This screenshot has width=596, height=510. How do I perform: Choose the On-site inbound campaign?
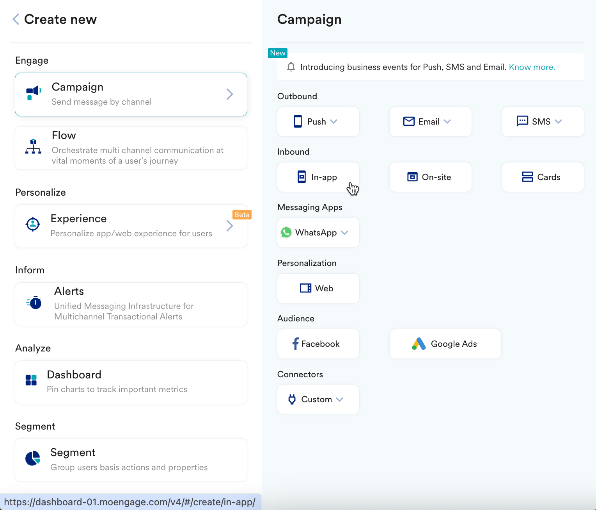(x=430, y=177)
